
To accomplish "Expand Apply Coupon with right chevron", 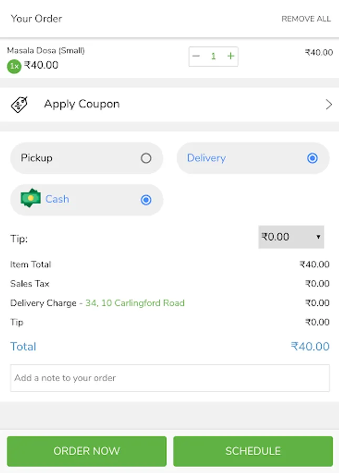I will click(x=328, y=105).
